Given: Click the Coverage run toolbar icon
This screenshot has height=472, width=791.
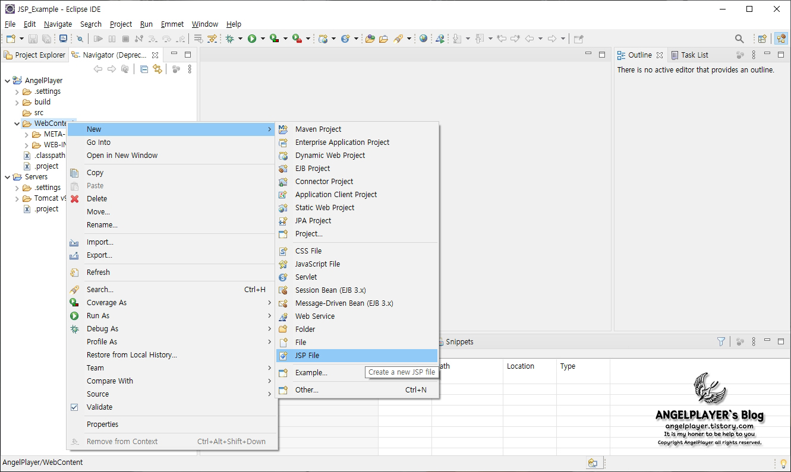Looking at the screenshot, I should tap(274, 39).
